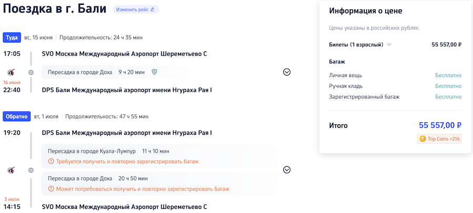Screen dimensions: 473x213
Task: Click "Бесплатно" next to Личная вещь
Action: 448,76
